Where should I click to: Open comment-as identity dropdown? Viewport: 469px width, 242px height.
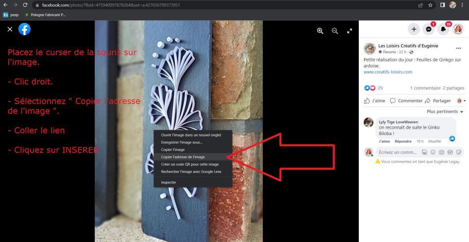coord(461,101)
